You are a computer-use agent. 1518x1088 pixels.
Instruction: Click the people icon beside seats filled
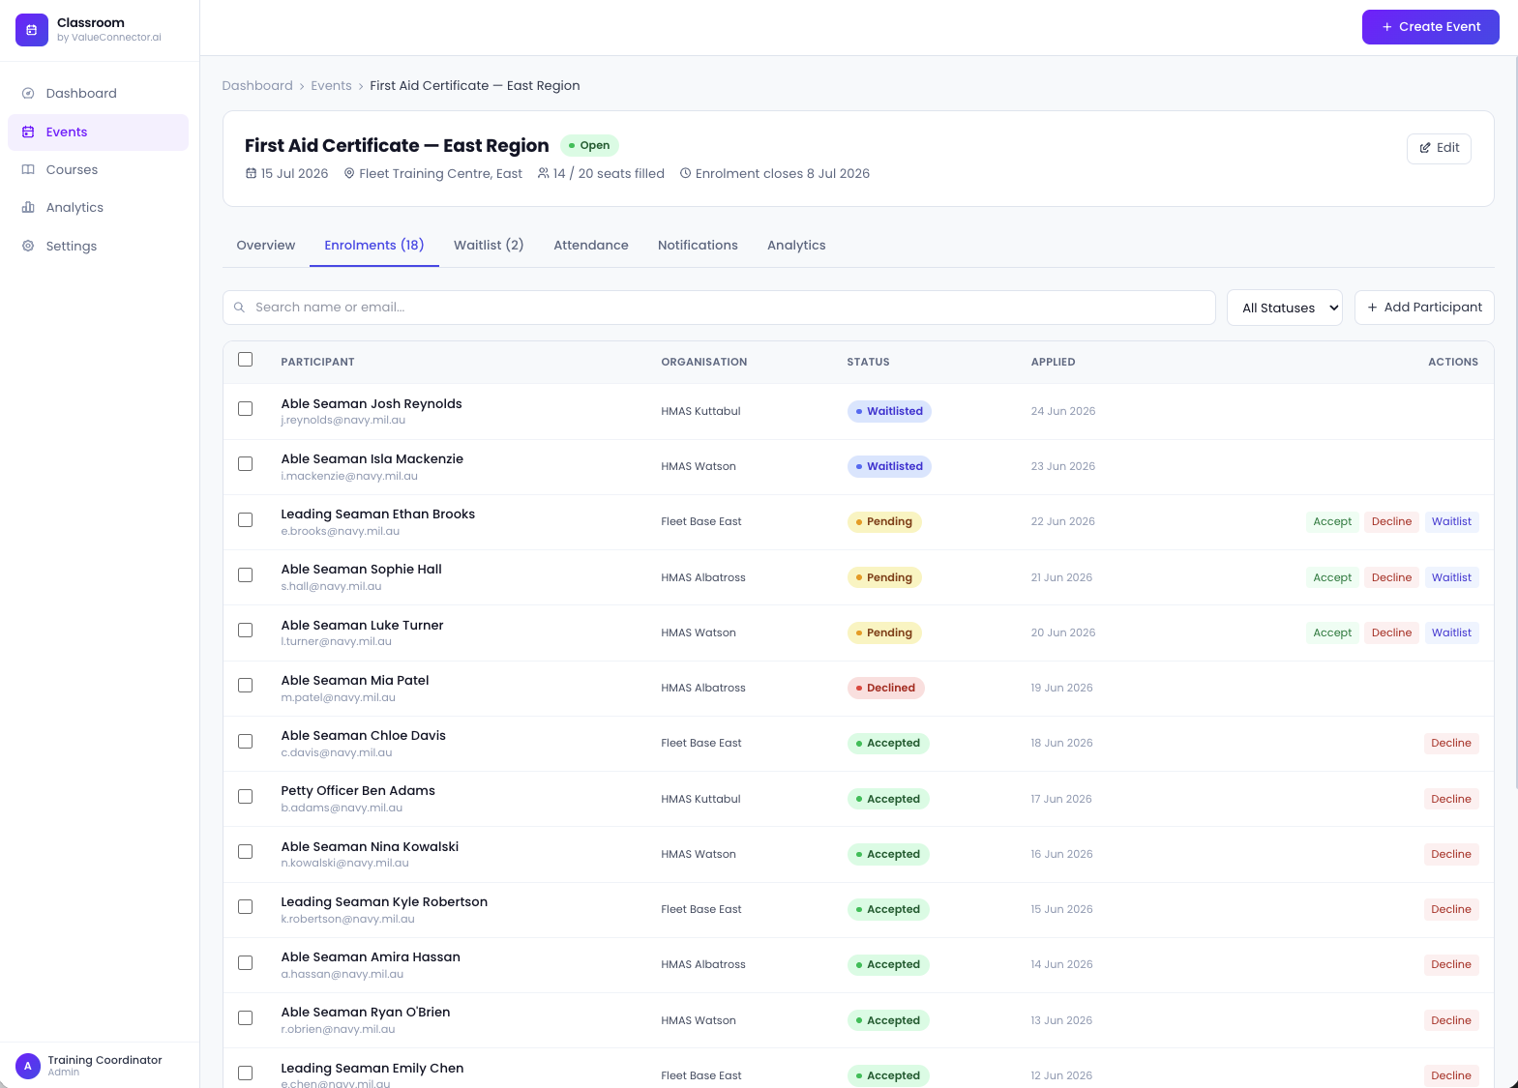544,174
